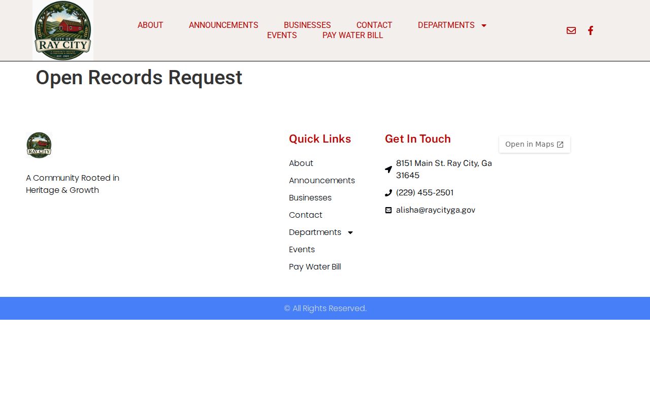Viewport: 650px width, 406px height.
Task: Click the alisha@raycityga.gov email address
Action: pos(436,210)
